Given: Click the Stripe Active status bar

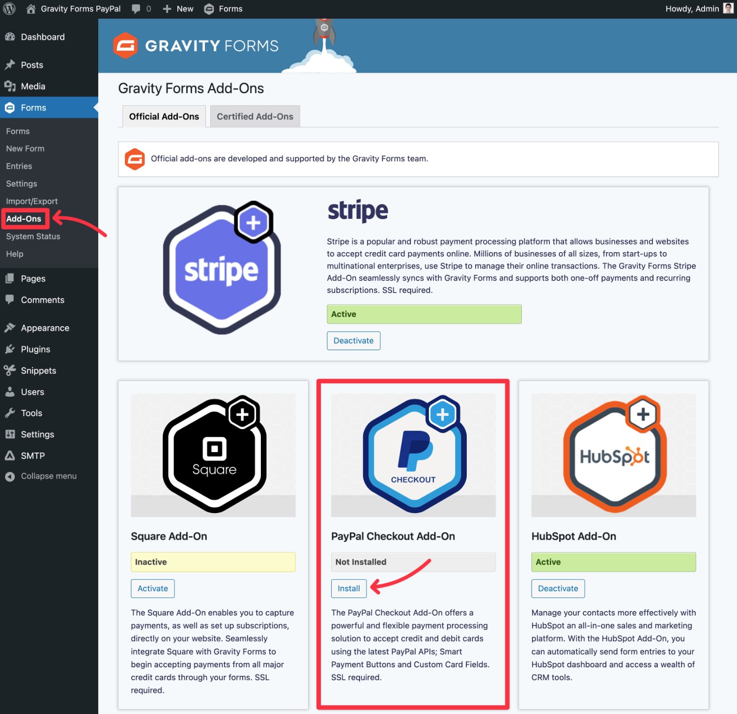Looking at the screenshot, I should click(425, 314).
